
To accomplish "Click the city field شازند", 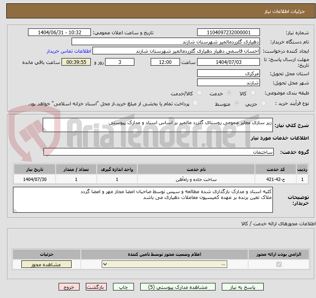I will 229,82.
